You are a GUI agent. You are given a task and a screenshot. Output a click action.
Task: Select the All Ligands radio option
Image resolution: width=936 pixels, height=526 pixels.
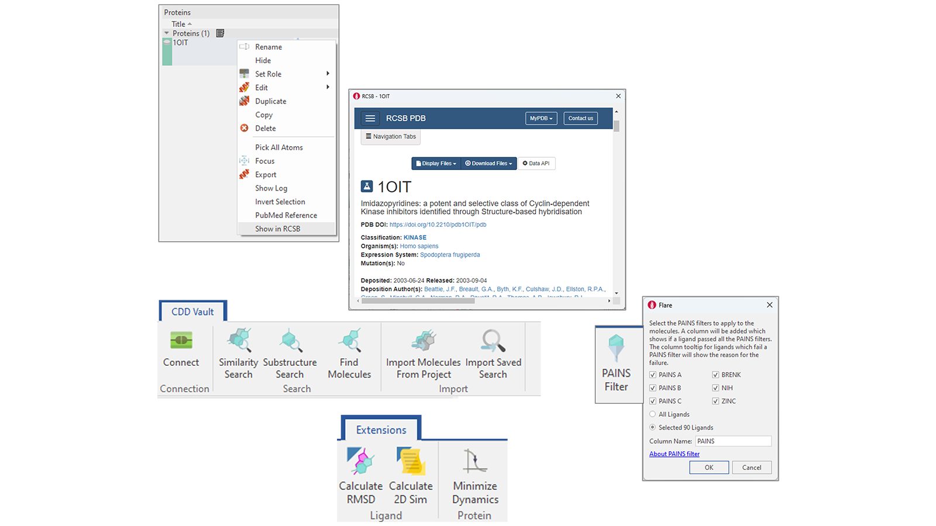click(x=653, y=414)
